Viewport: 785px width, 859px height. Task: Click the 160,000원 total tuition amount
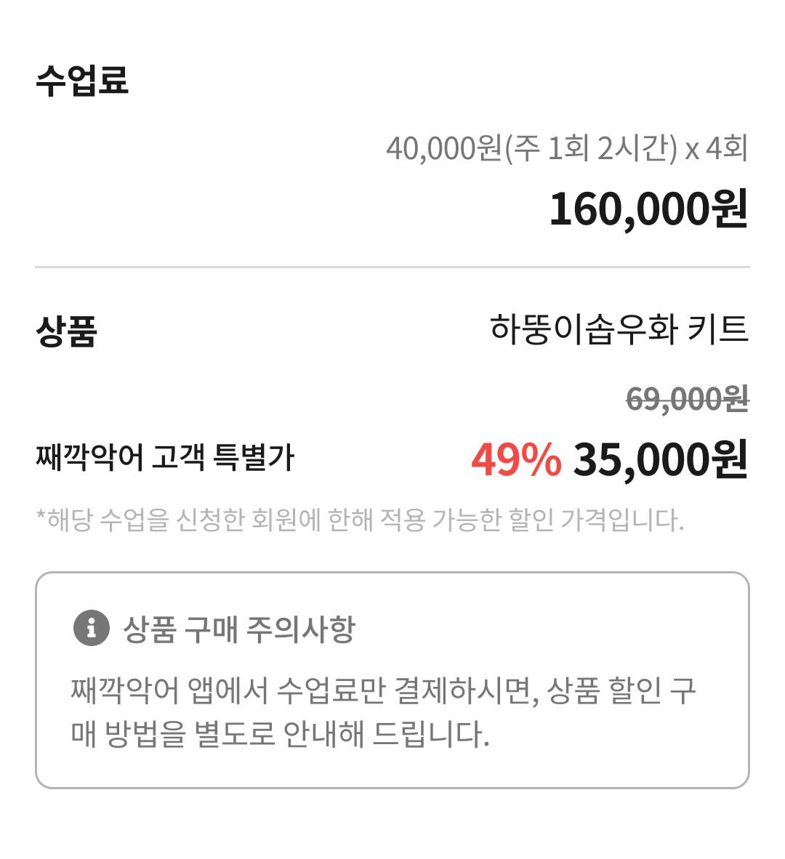[x=648, y=209]
